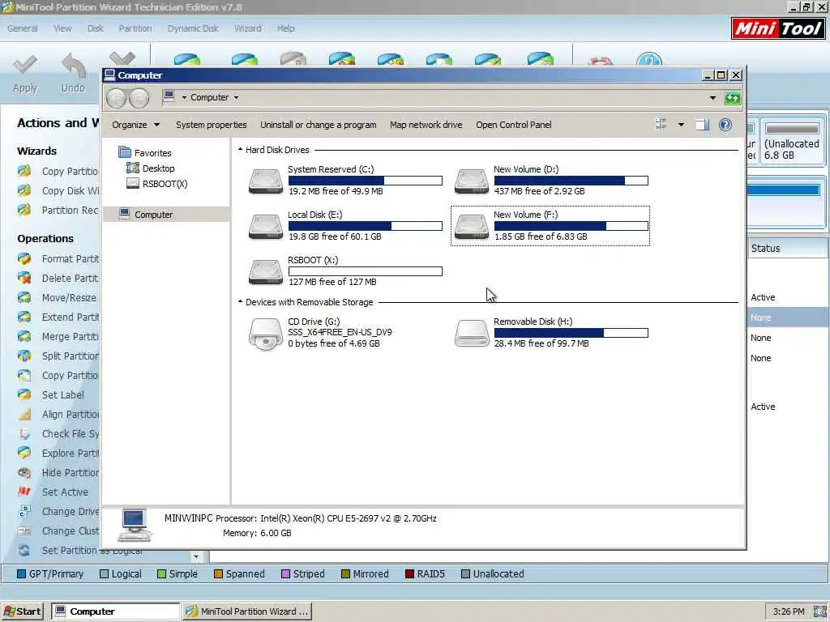The image size is (830, 622).
Task: Click the Set Active flag icon
Action: pos(24,492)
